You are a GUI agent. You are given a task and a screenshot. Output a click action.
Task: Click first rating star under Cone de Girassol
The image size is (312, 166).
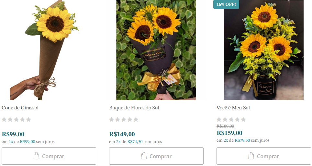click(x=4, y=119)
